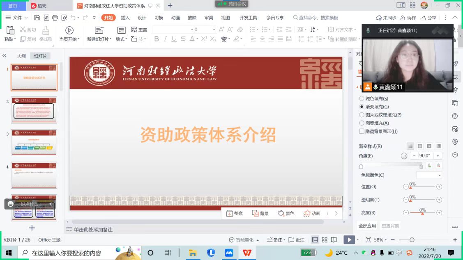
Task: Select slide 3 thumbnail
Action: point(34,143)
